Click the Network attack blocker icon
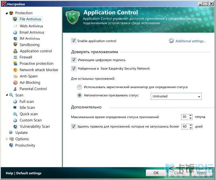The height and width of the screenshot is (180, 216). tap(15, 70)
